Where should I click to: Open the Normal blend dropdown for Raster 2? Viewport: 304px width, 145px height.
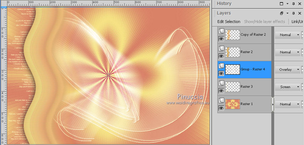click(x=288, y=52)
